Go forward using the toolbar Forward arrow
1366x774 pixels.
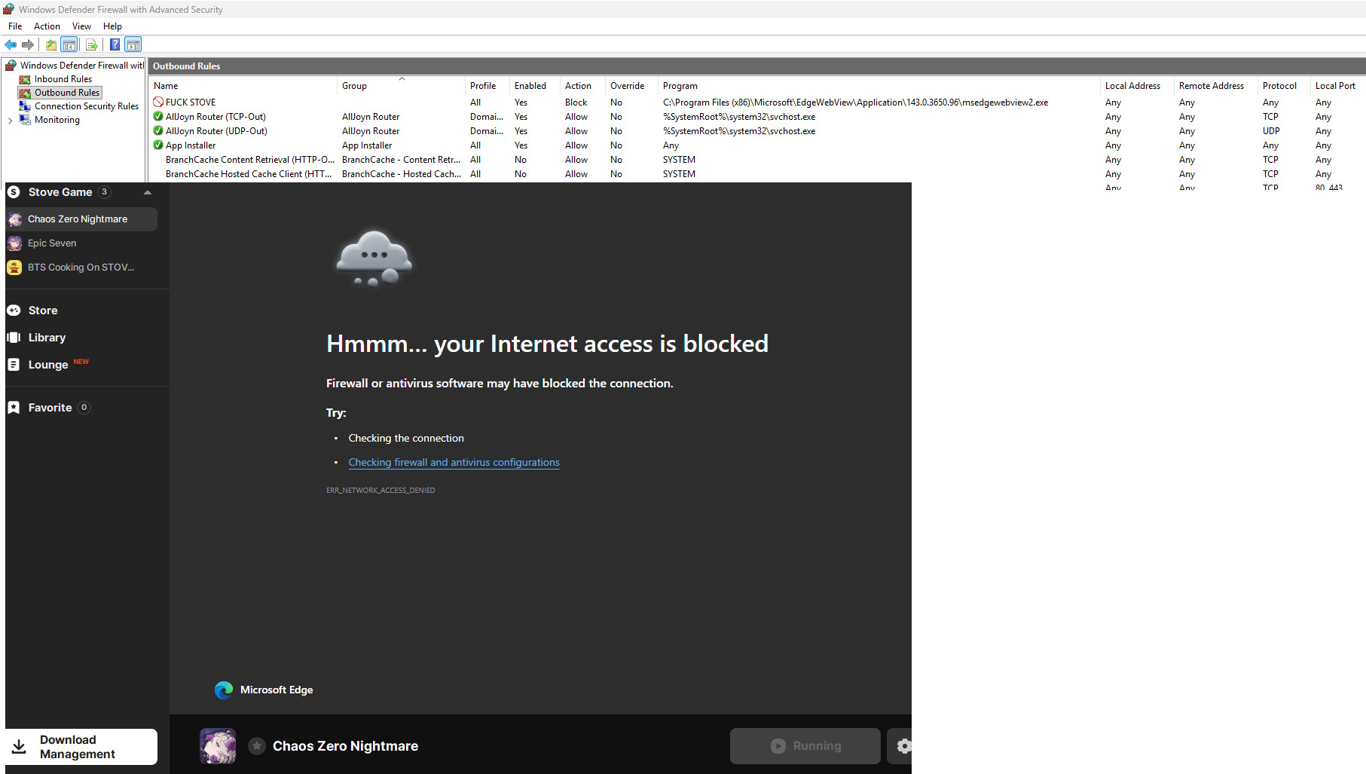pos(28,44)
